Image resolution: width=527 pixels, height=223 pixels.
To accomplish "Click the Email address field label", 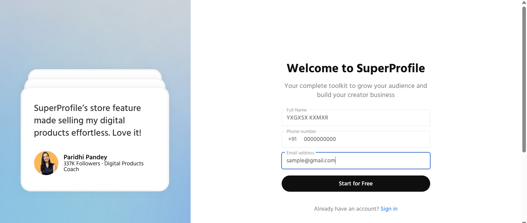I will [300, 153].
